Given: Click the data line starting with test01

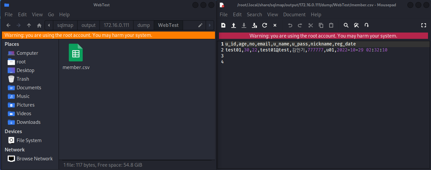Looking at the screenshot, I should pos(306,50).
